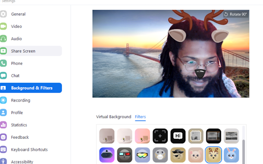
Task: Apply the retro television filter
Action: coord(214,136)
